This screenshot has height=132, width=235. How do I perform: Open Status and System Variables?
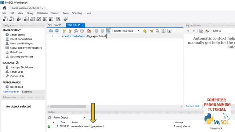26,48
